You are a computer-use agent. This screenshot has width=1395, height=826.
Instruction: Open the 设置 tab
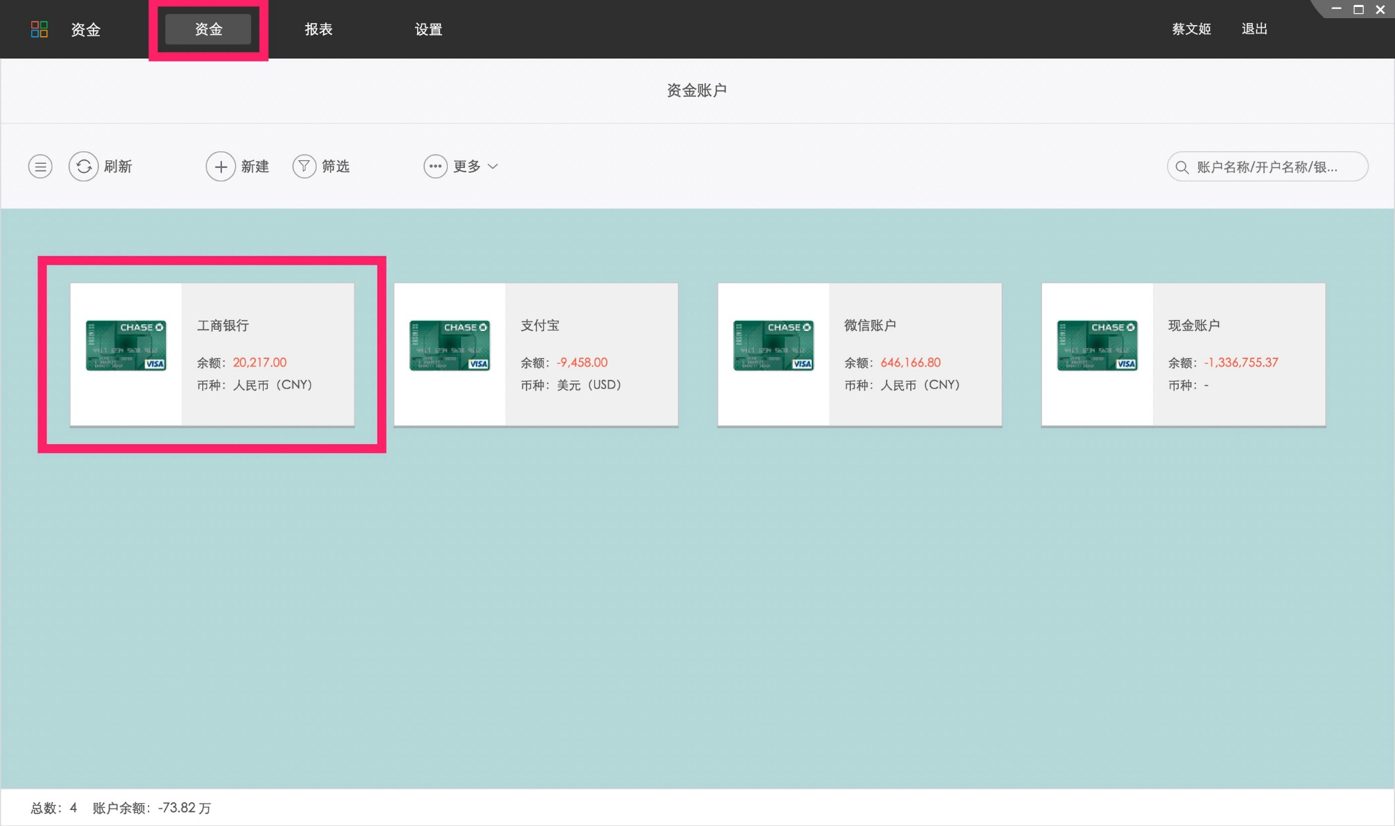point(428,29)
